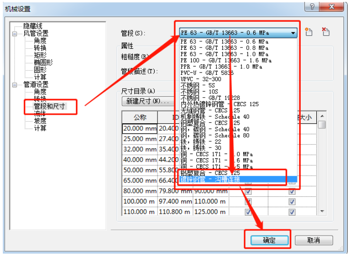Image resolution: width=351 pixels, height=255 pixels.
Task: Choose PE 63 - GB/T 13663 - 0.8 MPa
Action: coord(239,48)
